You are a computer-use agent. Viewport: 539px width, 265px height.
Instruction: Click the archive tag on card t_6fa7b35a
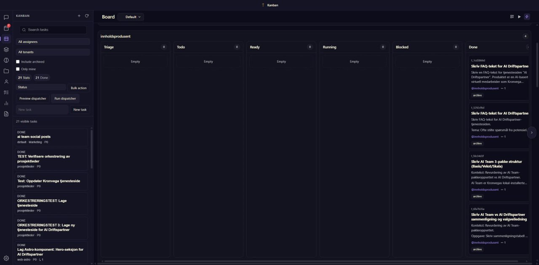click(477, 249)
